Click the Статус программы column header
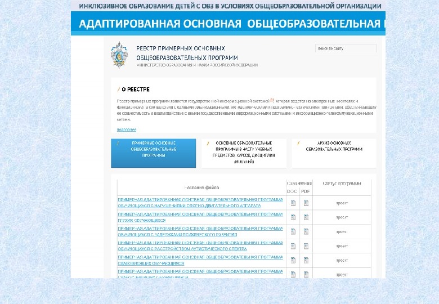The image size is (439, 304). (x=342, y=184)
